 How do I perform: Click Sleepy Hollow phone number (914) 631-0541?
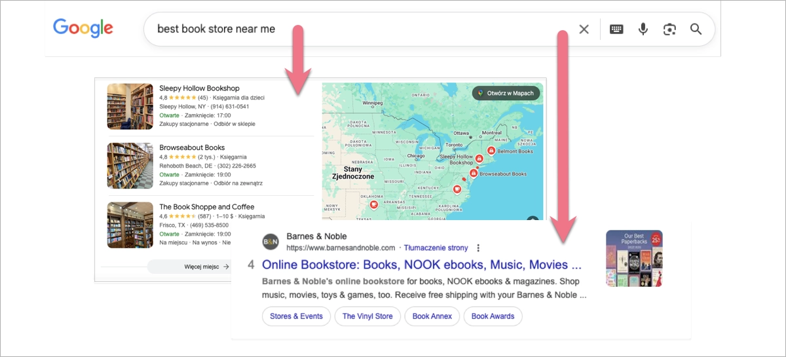(x=229, y=106)
